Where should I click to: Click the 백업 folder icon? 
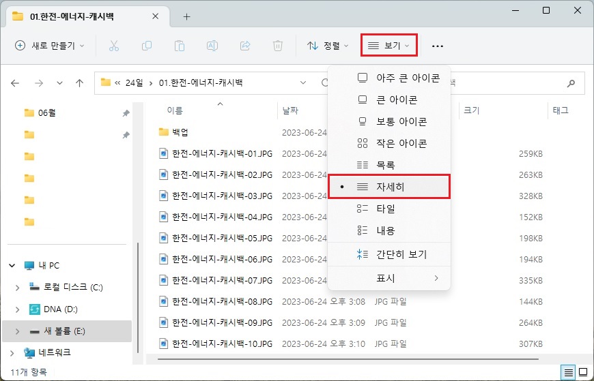[x=163, y=132]
